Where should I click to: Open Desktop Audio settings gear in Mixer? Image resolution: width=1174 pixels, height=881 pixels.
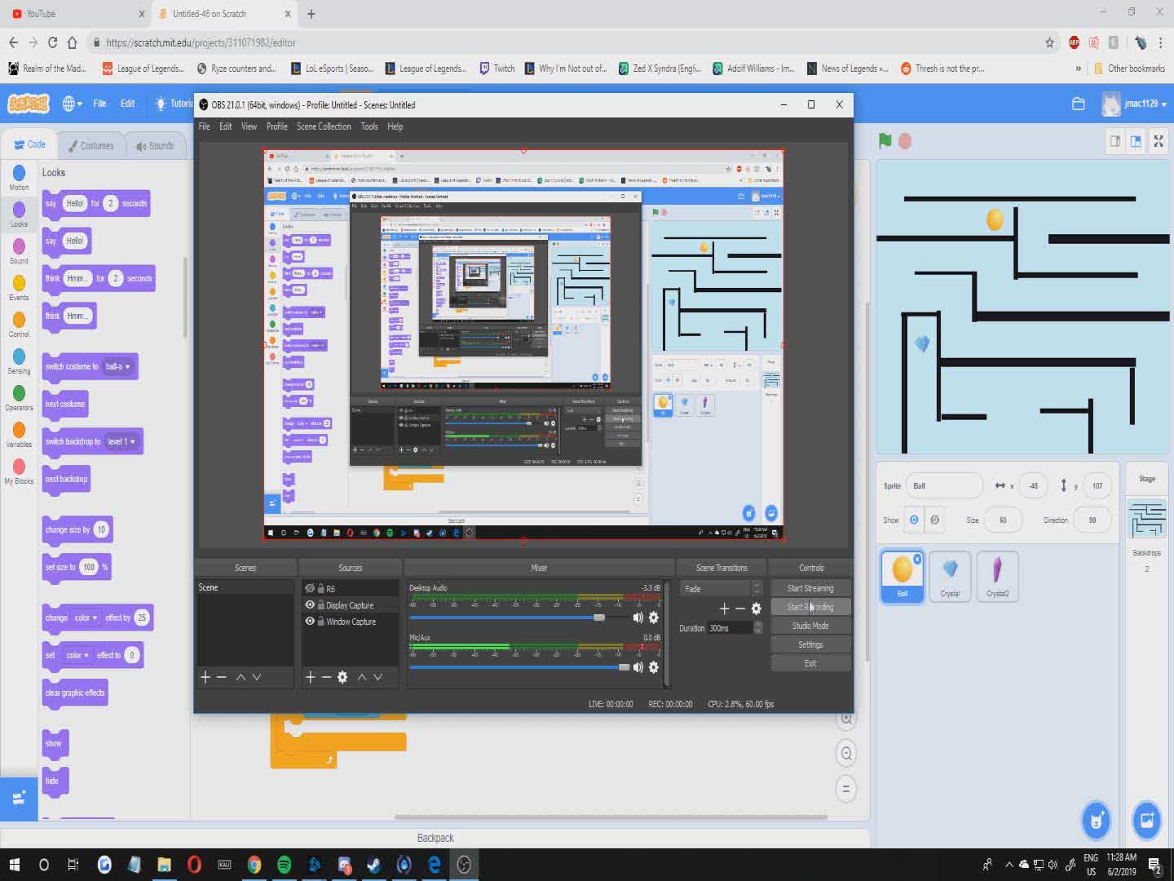(653, 618)
